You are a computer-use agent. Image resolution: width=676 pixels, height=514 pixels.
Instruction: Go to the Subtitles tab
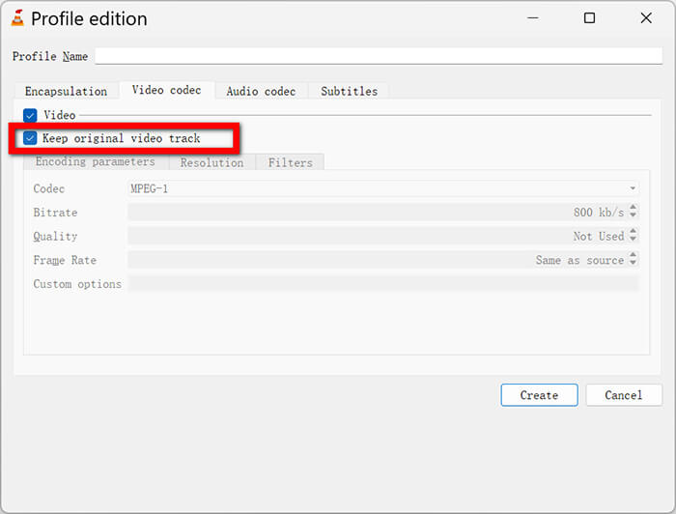[349, 91]
